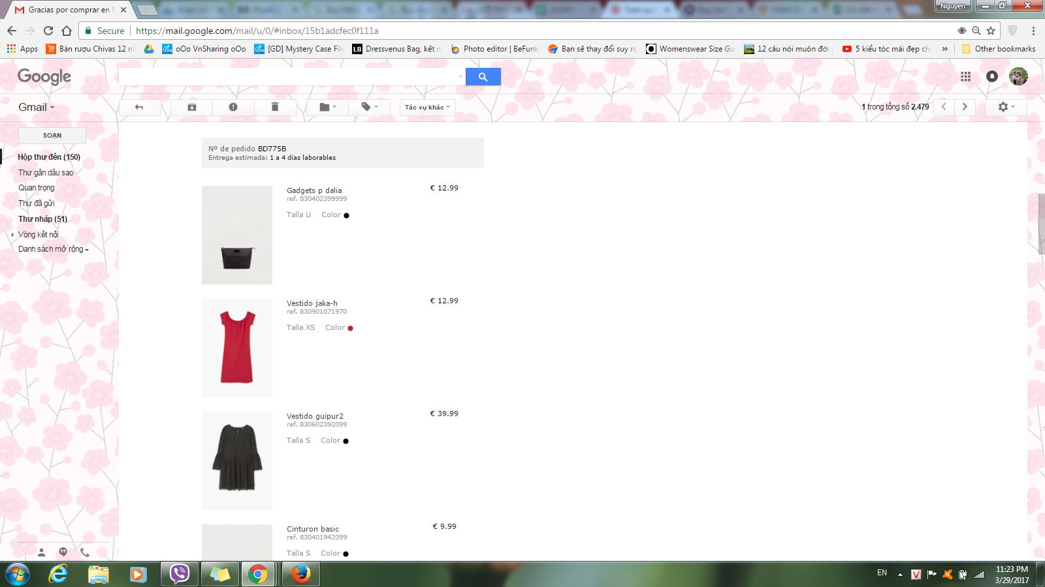Bookmark this page with the star icon
The width and height of the screenshot is (1045, 587).
point(991,31)
